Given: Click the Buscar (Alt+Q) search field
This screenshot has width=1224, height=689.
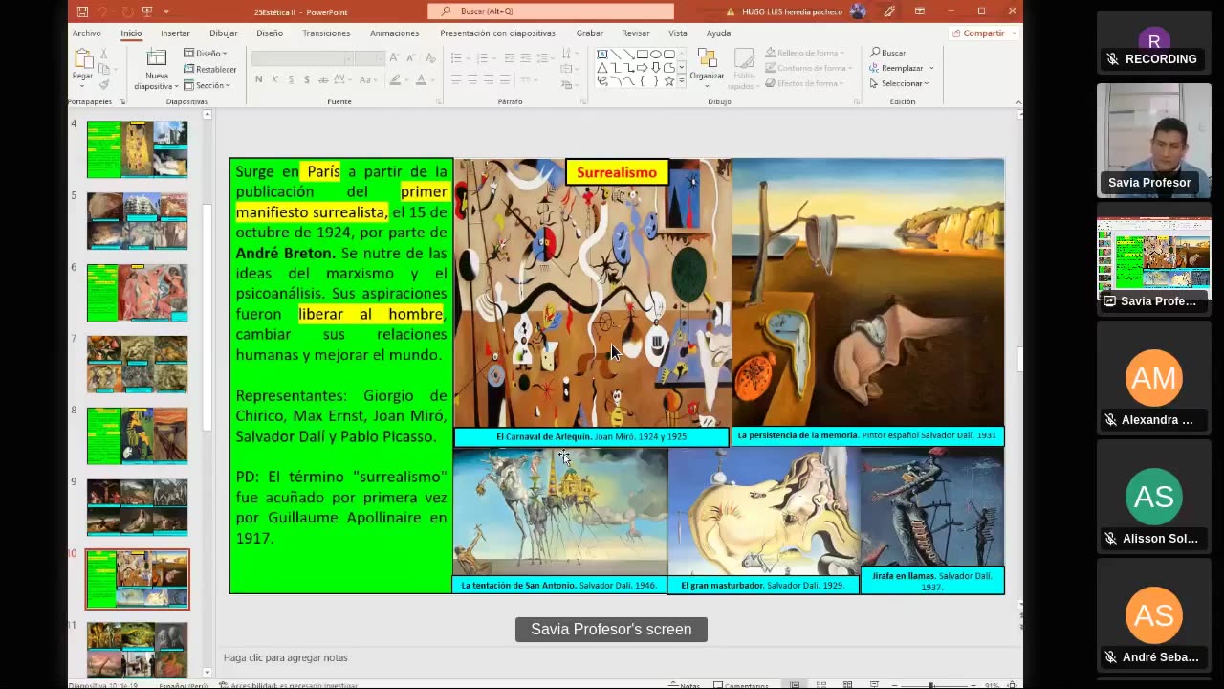Looking at the screenshot, I should [x=550, y=11].
